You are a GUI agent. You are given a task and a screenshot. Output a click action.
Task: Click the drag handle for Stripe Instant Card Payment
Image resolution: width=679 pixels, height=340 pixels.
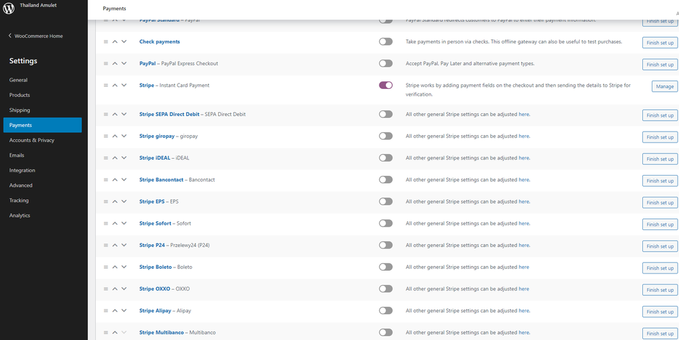click(x=105, y=86)
